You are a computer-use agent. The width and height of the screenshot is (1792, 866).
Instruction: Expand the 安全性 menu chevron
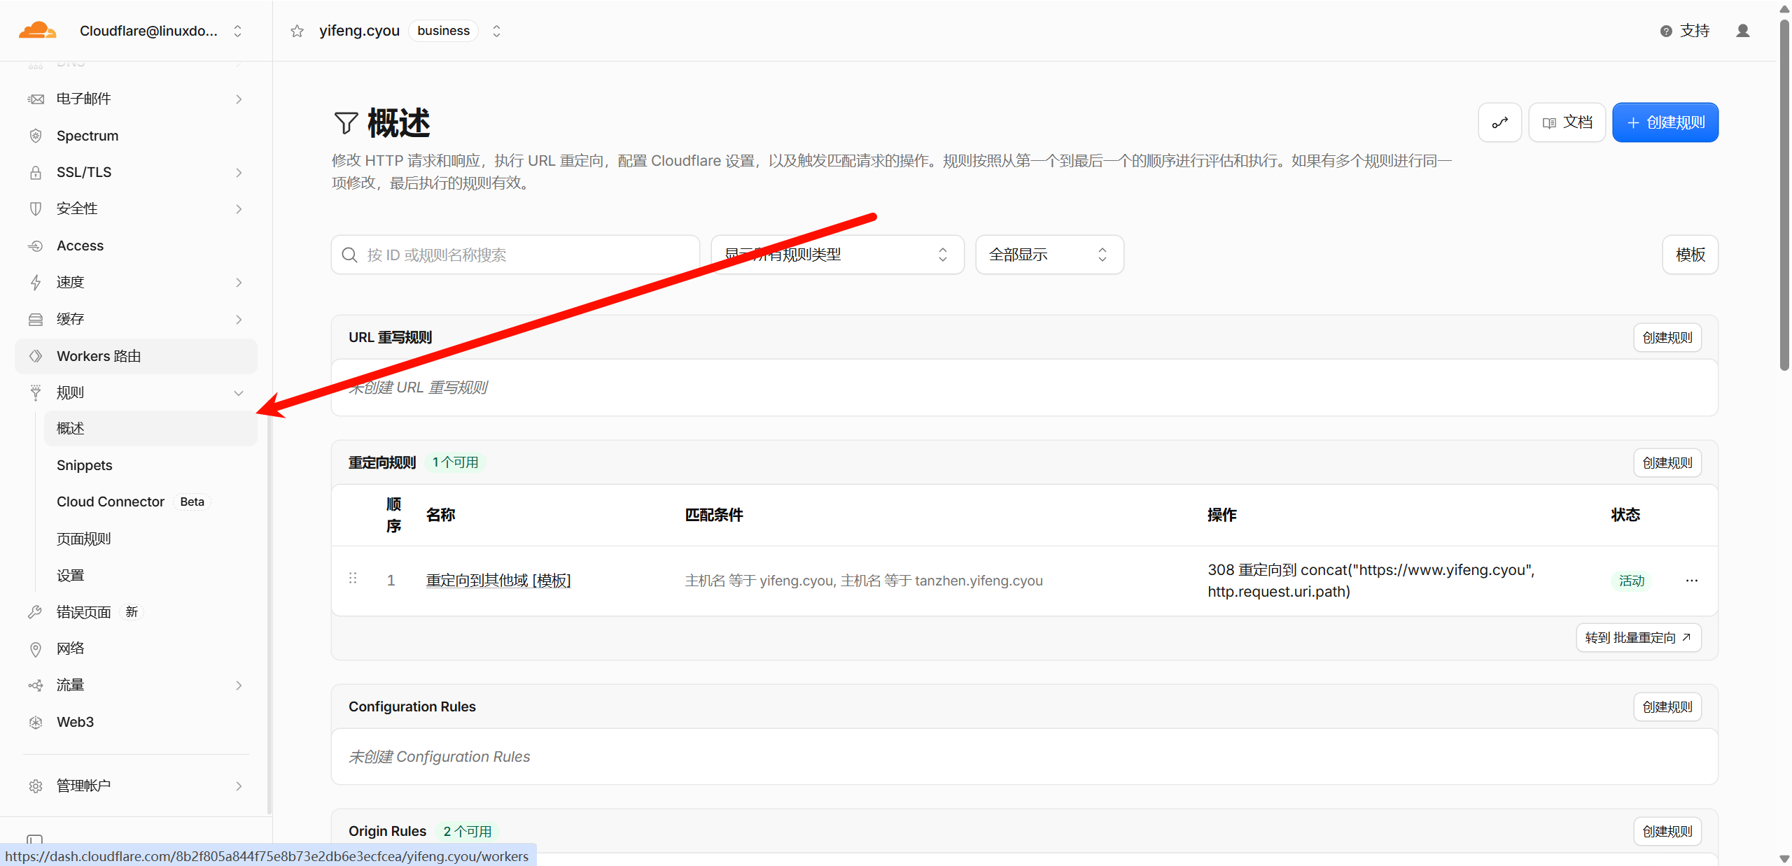[239, 208]
